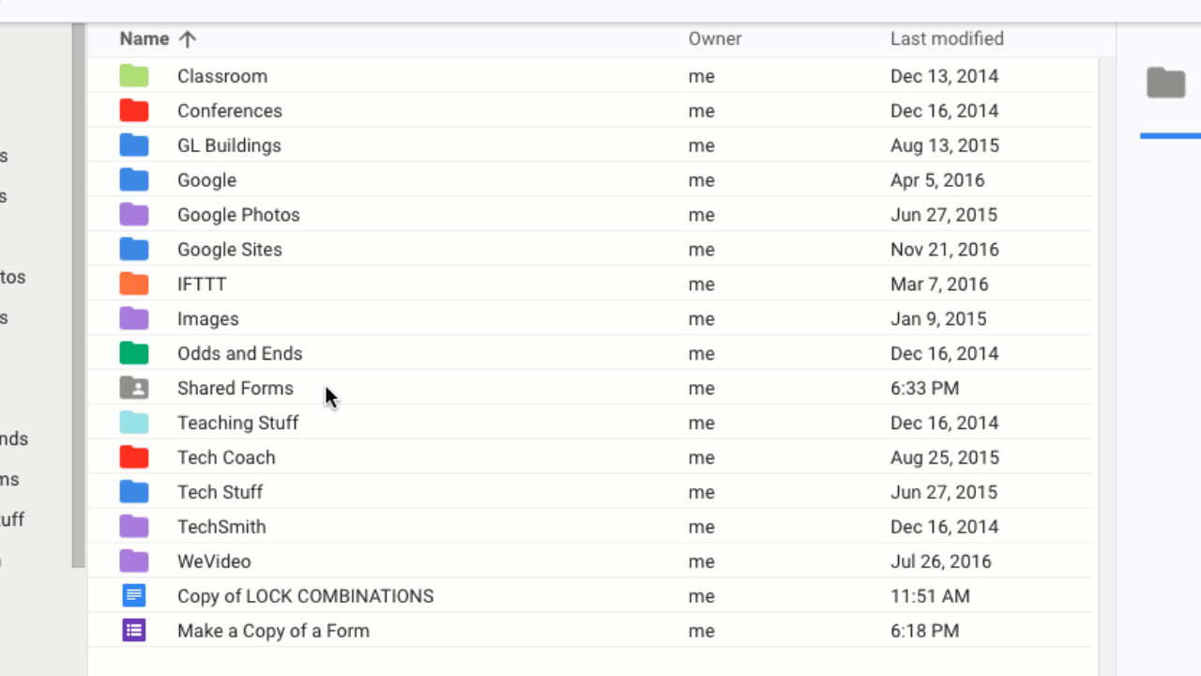The image size is (1201, 676).
Task: Click the gray Shared Forms shared-folder icon
Action: click(134, 389)
